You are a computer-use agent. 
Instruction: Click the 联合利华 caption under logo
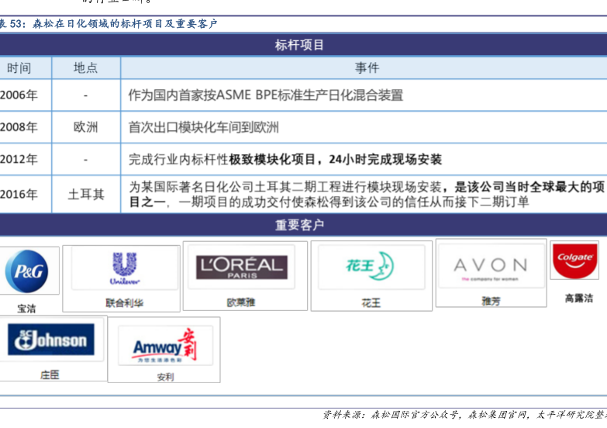tap(124, 302)
